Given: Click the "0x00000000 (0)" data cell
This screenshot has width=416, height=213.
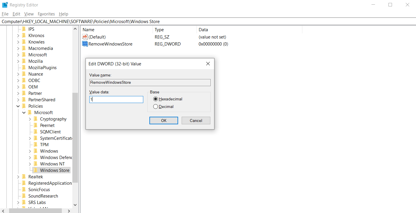Looking at the screenshot, I should 213,44.
